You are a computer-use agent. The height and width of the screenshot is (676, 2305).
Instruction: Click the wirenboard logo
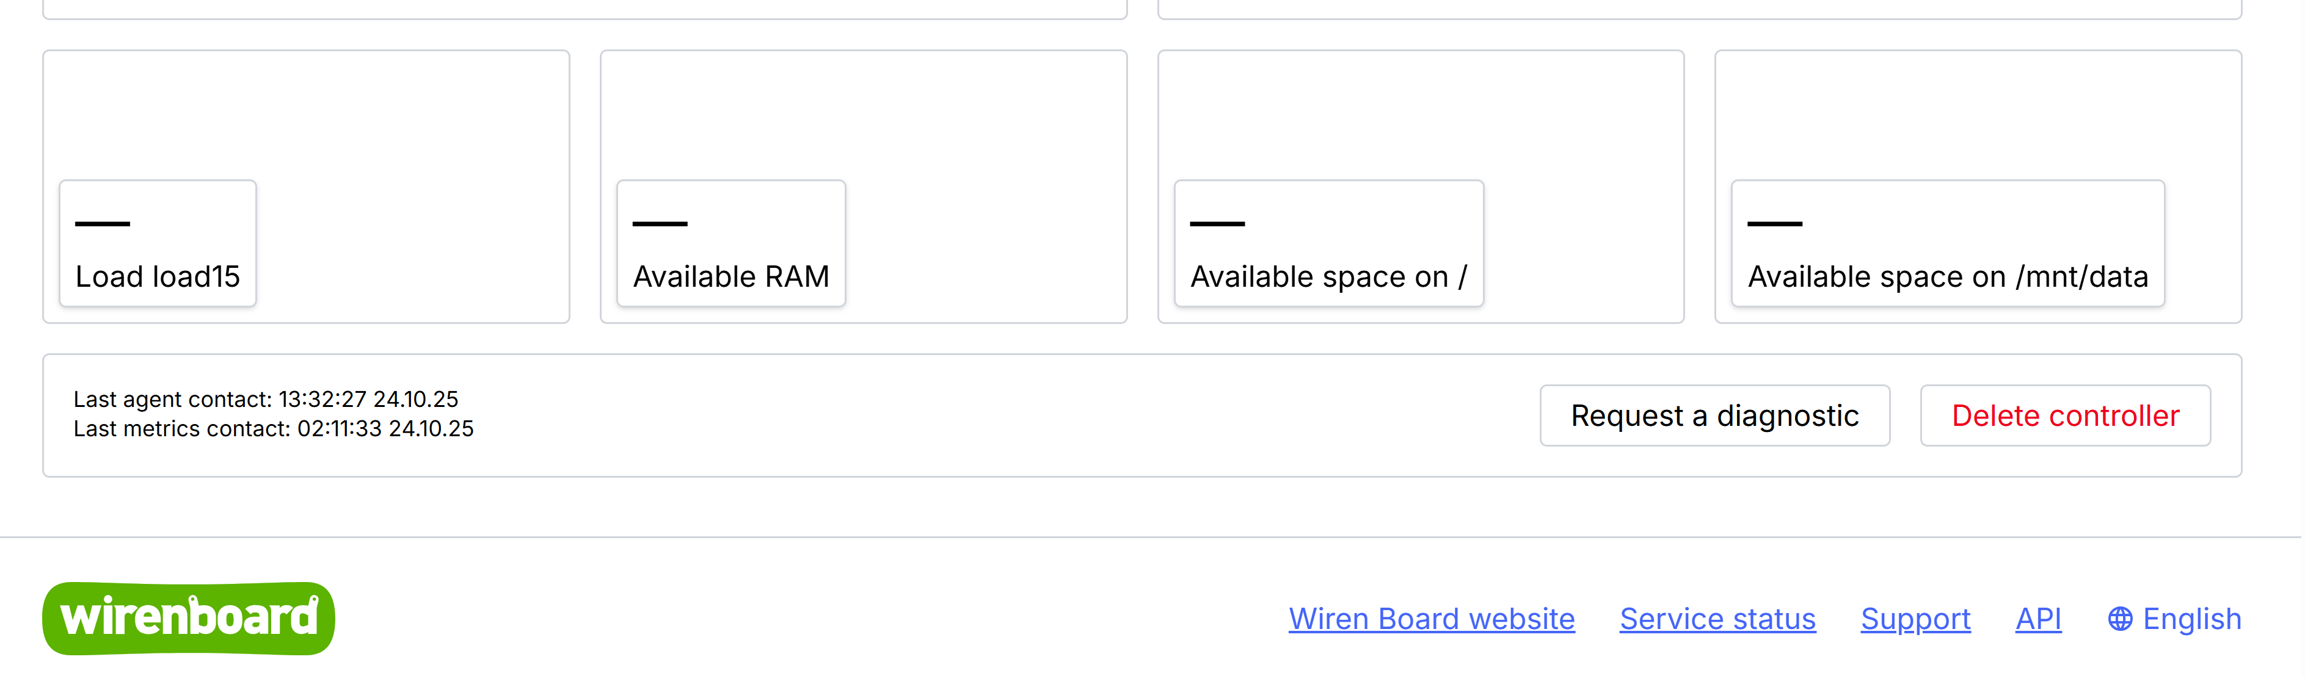pos(188,619)
